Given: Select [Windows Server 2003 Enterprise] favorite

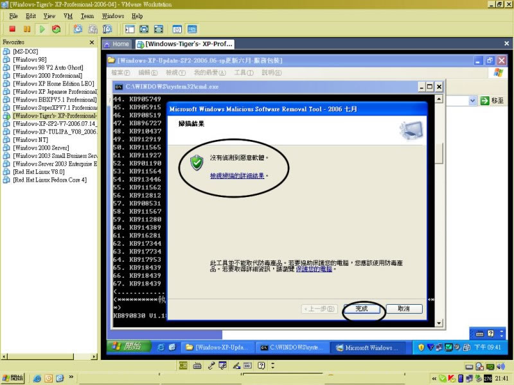Looking at the screenshot, I should coord(55,164).
